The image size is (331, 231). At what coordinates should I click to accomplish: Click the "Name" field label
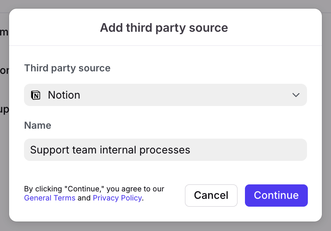click(38, 125)
